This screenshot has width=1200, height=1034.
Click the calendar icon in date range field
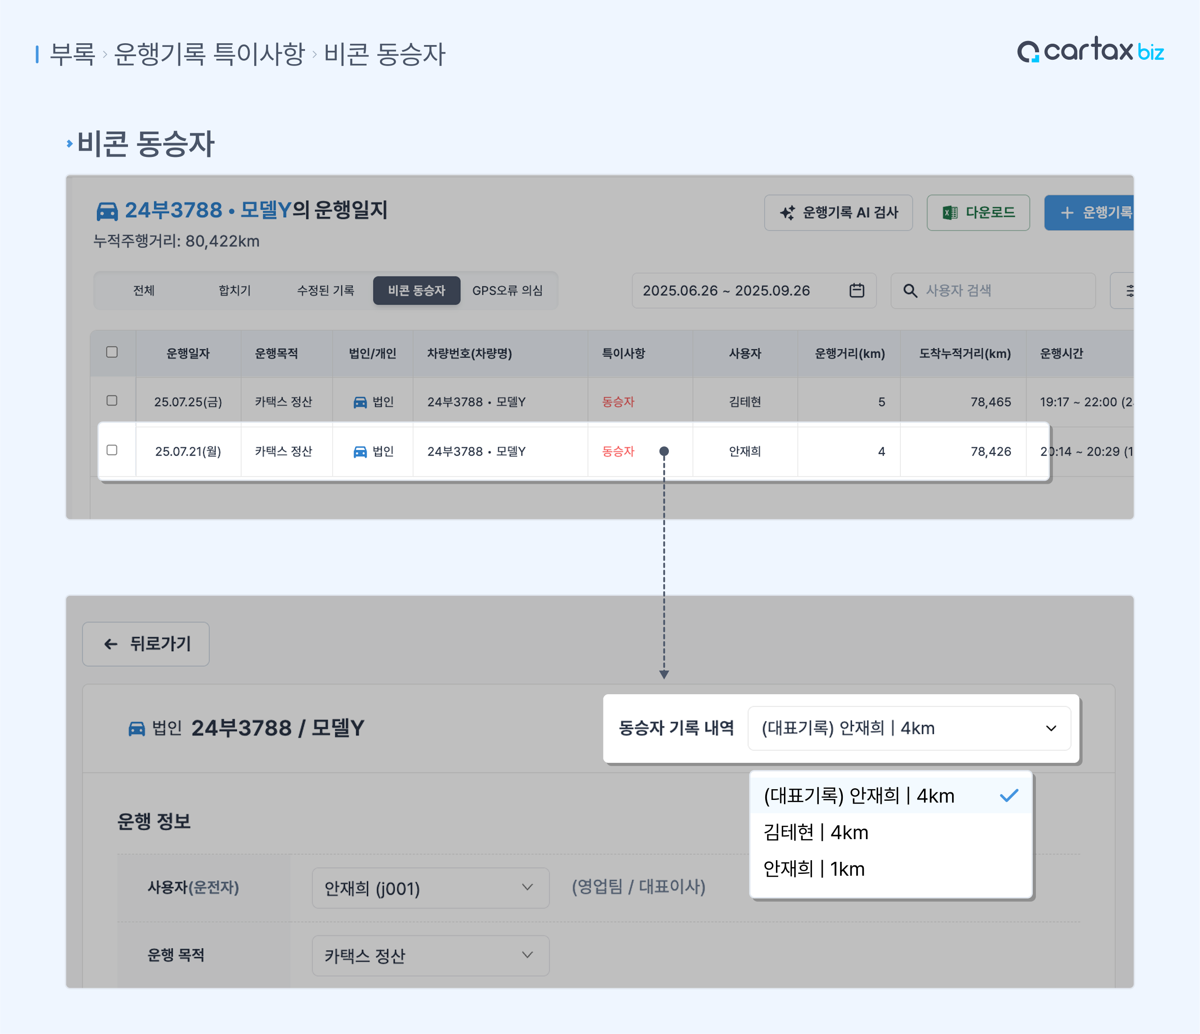click(857, 290)
